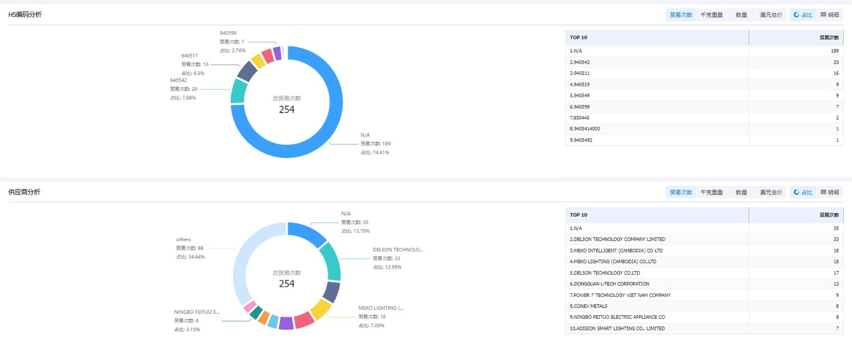
Task: Select the 8.9405414000 table row
Action: pos(704,129)
